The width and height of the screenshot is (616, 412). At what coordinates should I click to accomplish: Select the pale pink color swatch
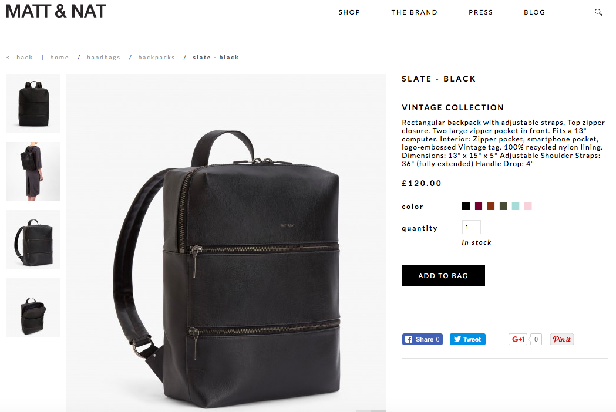pos(527,206)
